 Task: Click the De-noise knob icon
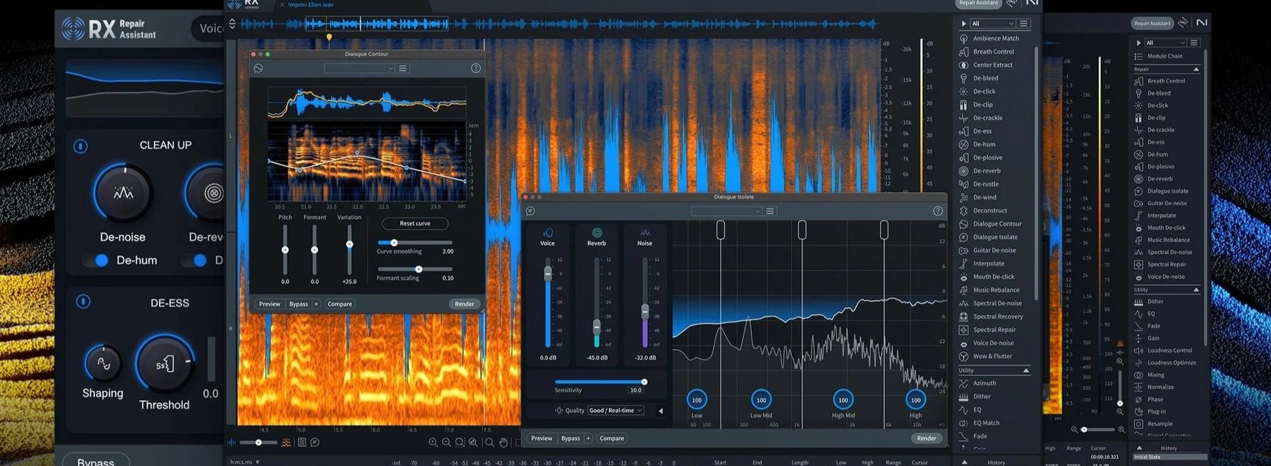point(123,193)
